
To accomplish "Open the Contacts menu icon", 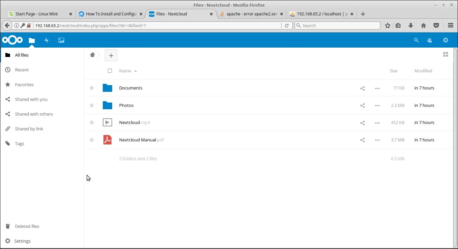I will coord(430,40).
